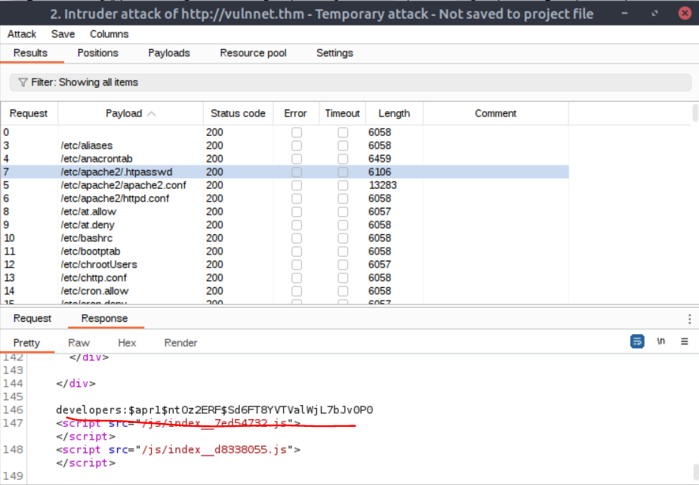
Task: Switch to the Results tab
Action: [x=30, y=53]
